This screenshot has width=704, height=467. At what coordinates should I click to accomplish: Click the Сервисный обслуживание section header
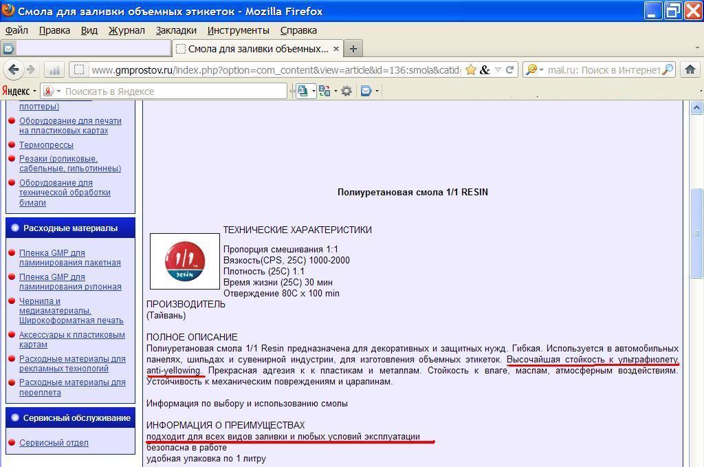click(71, 417)
